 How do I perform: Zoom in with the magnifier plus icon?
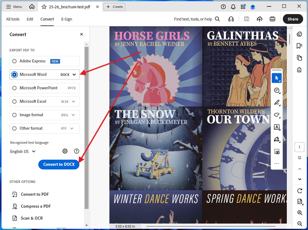(299, 213)
